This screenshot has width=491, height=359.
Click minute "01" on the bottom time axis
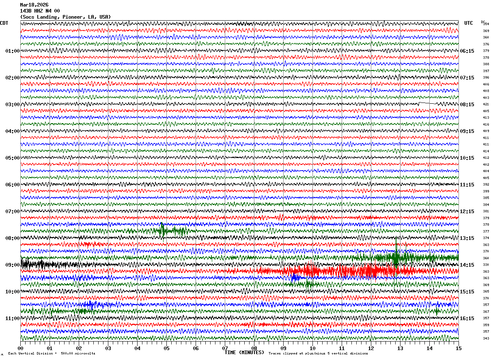point(50,348)
